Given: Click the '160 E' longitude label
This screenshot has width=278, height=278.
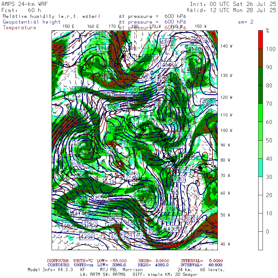Looking at the screenshot, I should [x=93, y=27].
